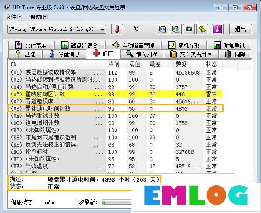Image resolution: width=261 pixels, height=213 pixels.
Task: Switch to the 文件夹占用率 tab
Action: [191, 54]
